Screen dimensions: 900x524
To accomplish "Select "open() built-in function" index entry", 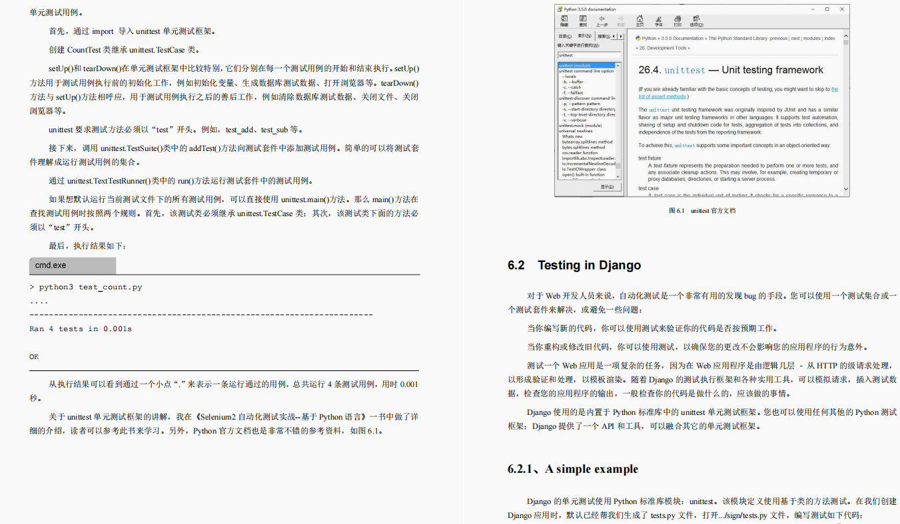I will (x=583, y=175).
